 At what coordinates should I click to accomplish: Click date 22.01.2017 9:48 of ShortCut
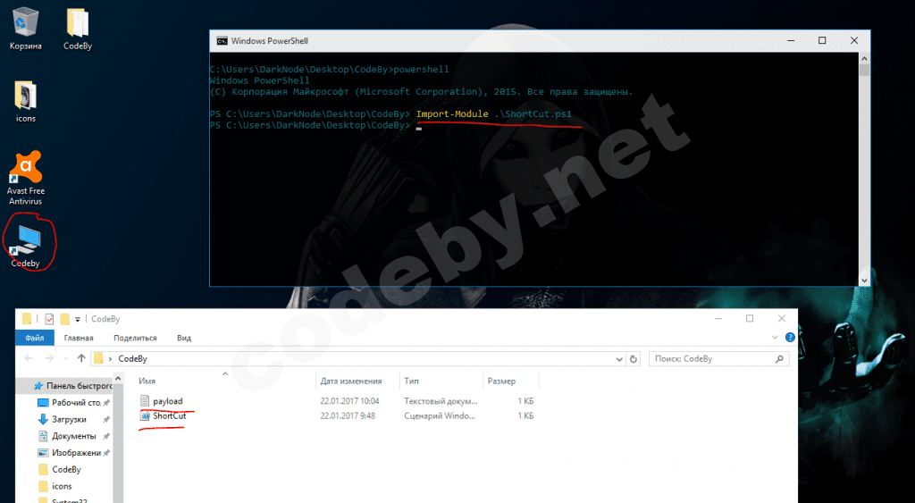(x=348, y=415)
